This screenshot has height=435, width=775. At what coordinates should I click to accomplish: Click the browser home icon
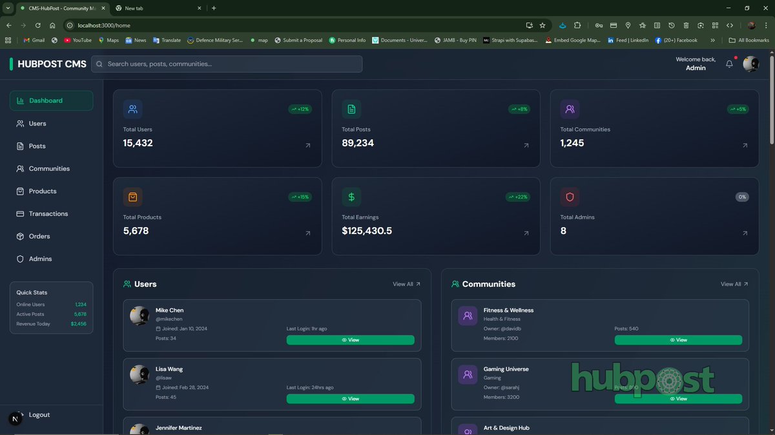click(53, 25)
